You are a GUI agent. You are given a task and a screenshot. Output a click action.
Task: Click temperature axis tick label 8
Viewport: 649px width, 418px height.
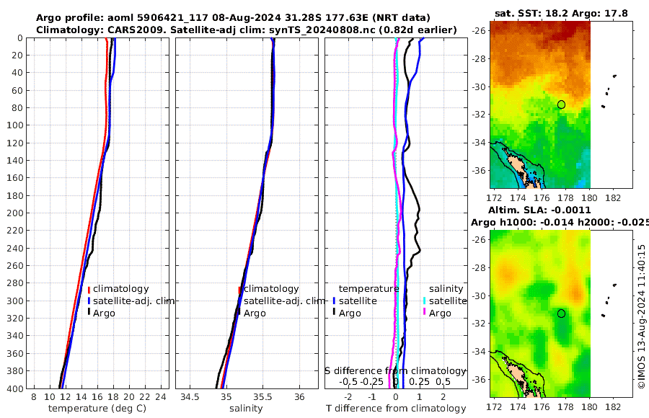[34, 397]
